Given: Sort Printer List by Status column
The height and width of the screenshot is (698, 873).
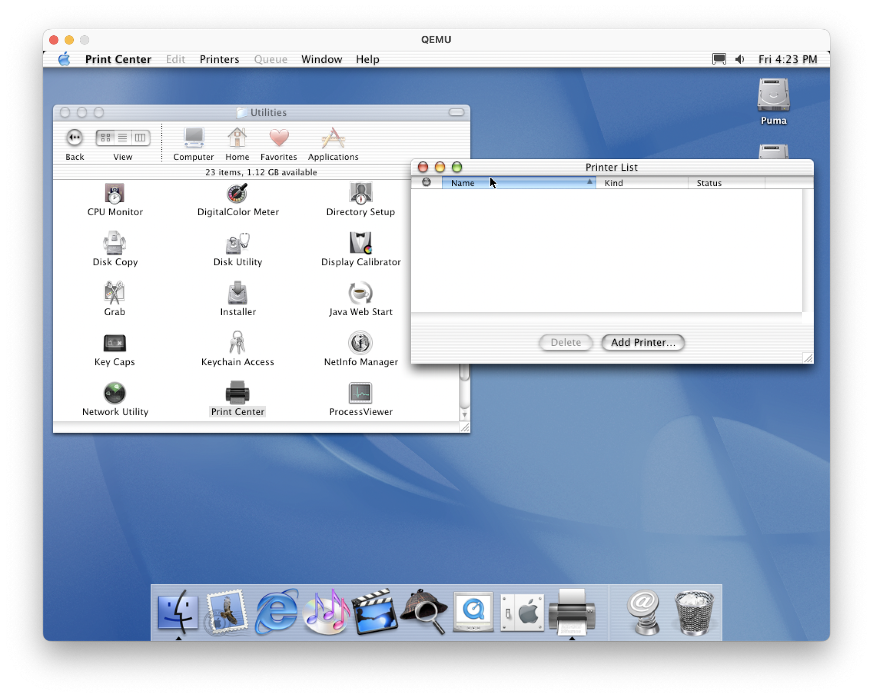Looking at the screenshot, I should (726, 183).
